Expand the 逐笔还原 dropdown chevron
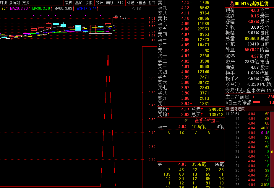This screenshot has height=188, width=274. pyautogui.click(x=227, y=109)
